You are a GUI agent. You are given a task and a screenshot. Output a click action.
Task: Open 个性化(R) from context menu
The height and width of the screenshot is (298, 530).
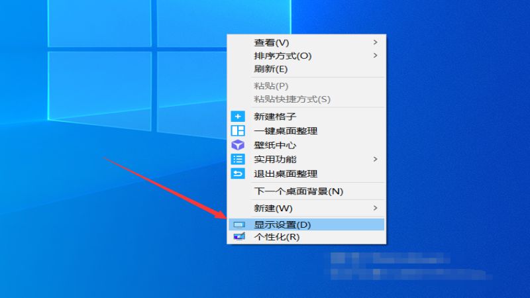[x=307, y=237]
